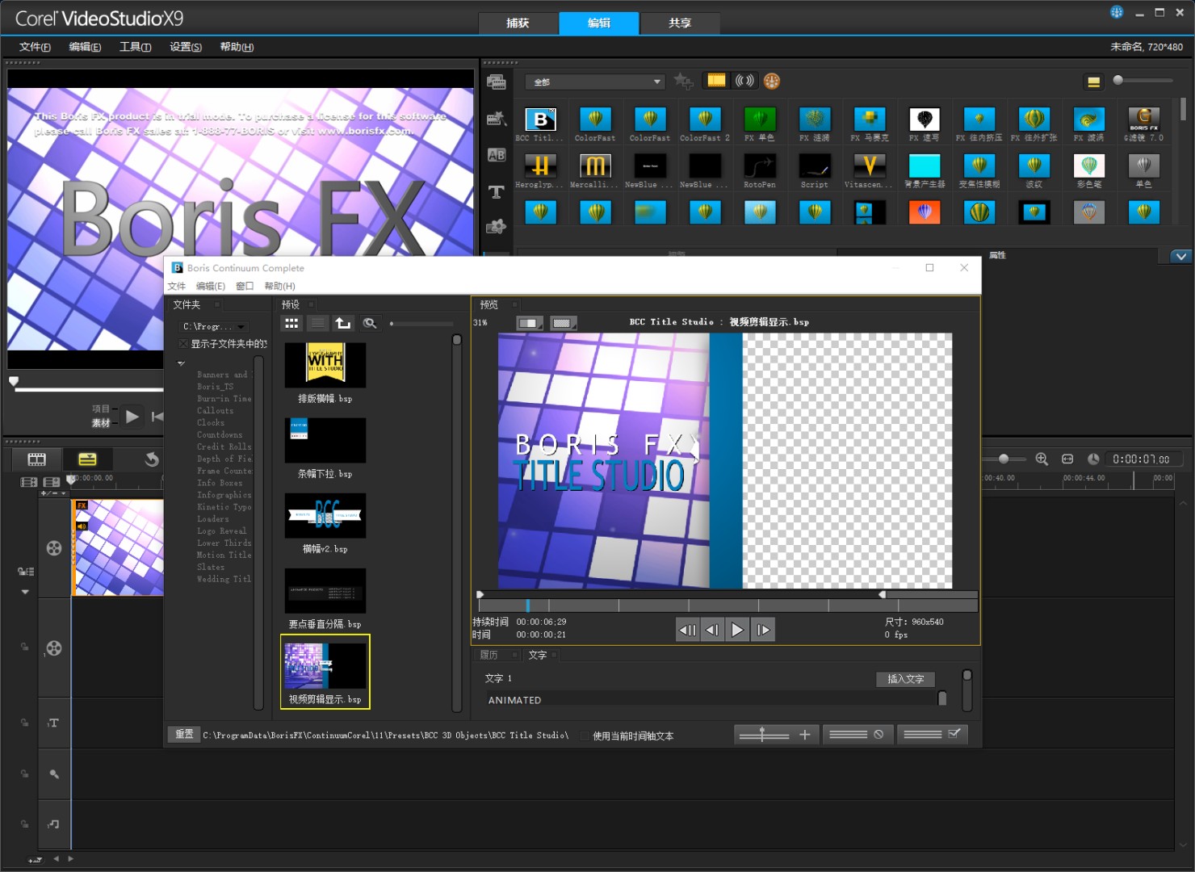Image resolution: width=1195 pixels, height=872 pixels.
Task: Open the 工具(T) menu in VideoStudio
Action: click(136, 47)
